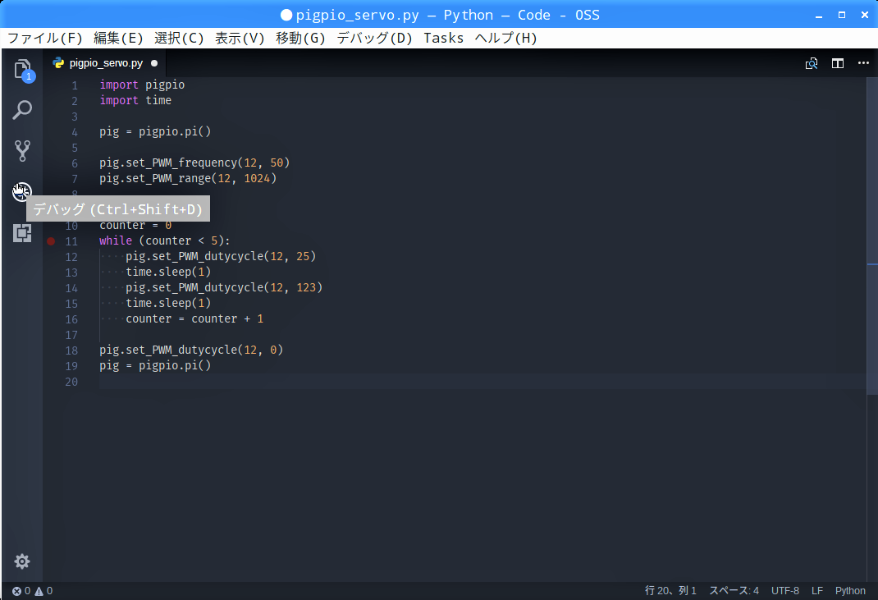Viewport: 878px width, 600px height.
Task: Click the Open Changes icon in the editor toolbar
Action: pyautogui.click(x=812, y=63)
